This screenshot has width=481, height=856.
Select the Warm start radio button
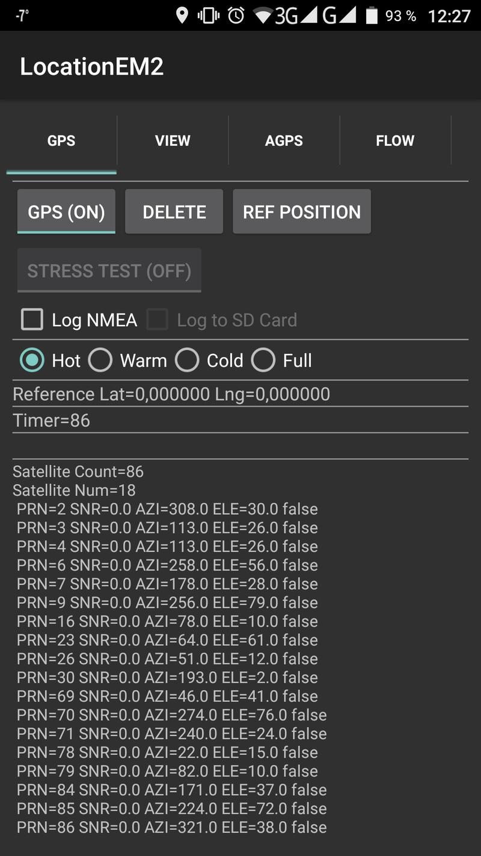(100, 360)
